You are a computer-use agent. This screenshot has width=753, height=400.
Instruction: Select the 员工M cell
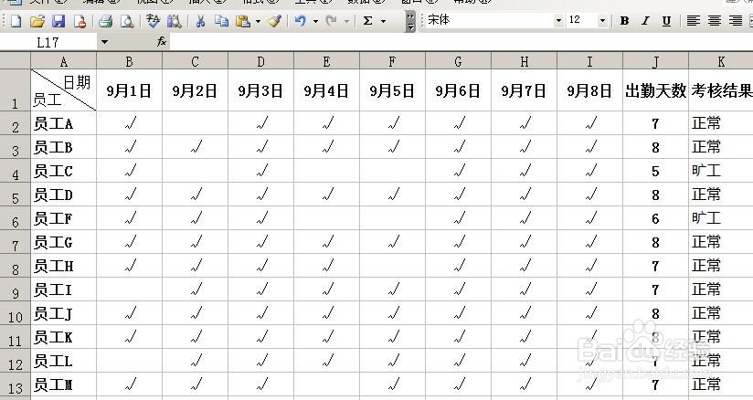(x=63, y=385)
